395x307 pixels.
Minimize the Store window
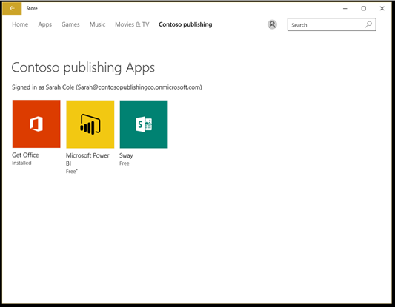[x=345, y=9]
